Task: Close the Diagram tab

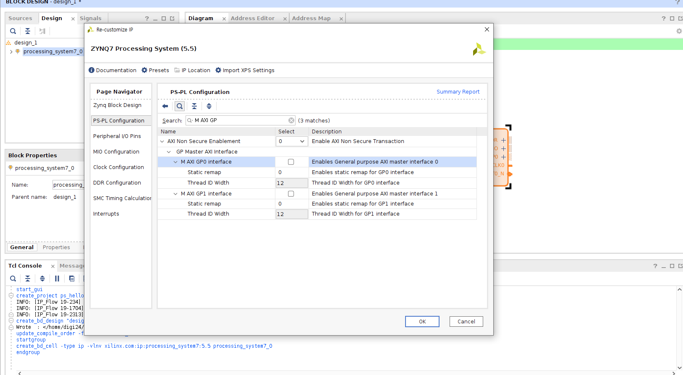Action: tap(224, 19)
